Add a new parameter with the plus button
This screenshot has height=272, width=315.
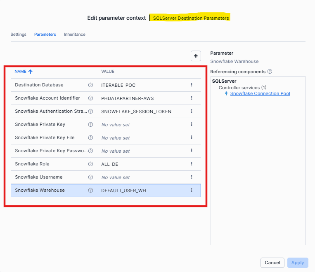point(196,56)
